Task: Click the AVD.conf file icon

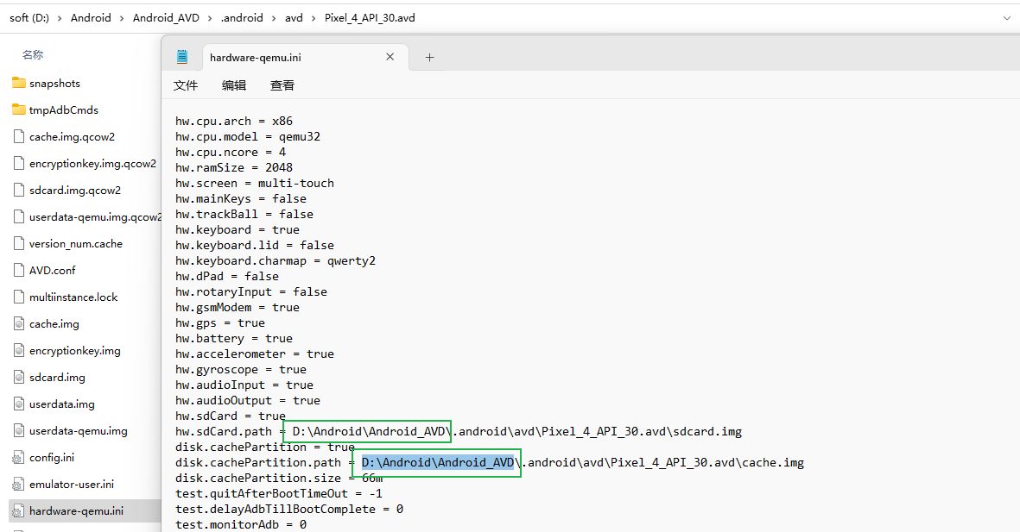Action: [18, 270]
